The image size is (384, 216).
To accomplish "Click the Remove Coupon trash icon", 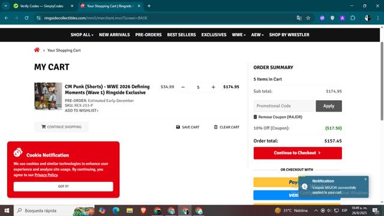I will tap(255, 117).
